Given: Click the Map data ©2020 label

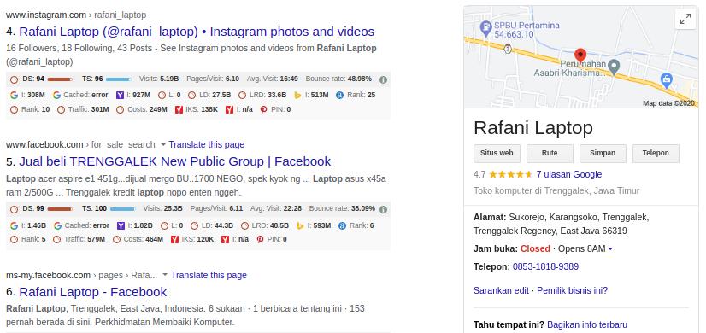Looking at the screenshot, I should (x=669, y=103).
